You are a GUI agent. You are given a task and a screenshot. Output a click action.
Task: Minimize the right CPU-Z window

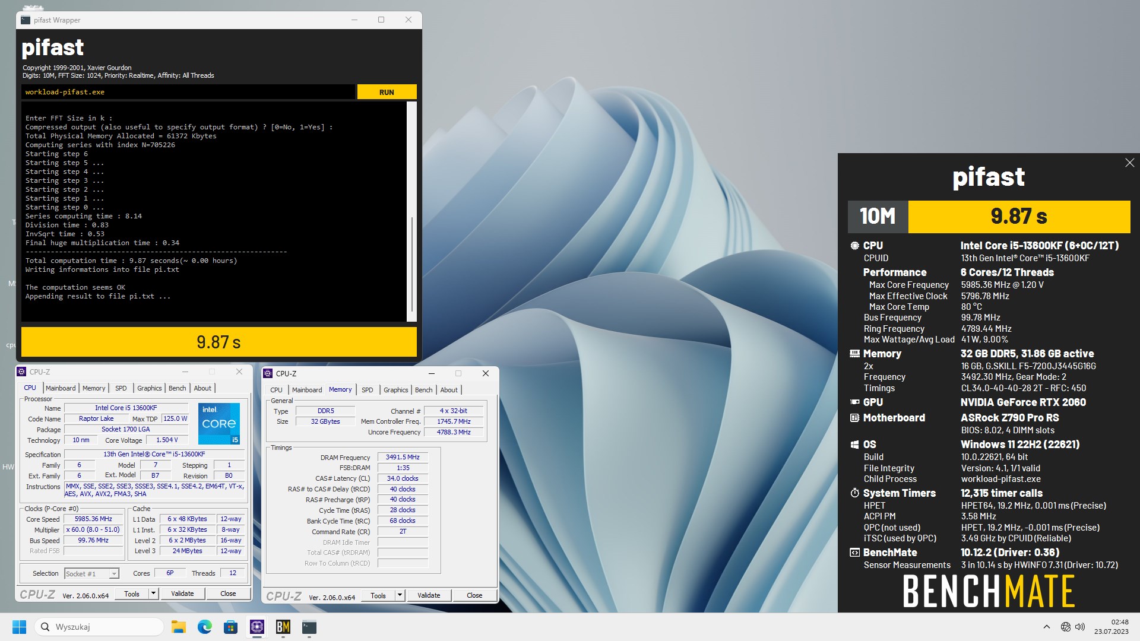pyautogui.click(x=432, y=373)
